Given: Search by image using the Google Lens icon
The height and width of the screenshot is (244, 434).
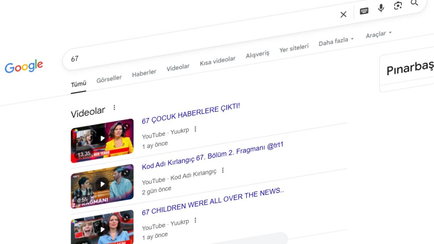Looking at the screenshot, I should [x=397, y=5].
